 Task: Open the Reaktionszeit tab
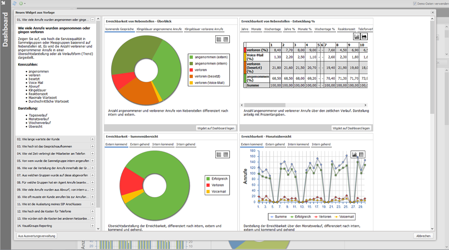[346, 29]
